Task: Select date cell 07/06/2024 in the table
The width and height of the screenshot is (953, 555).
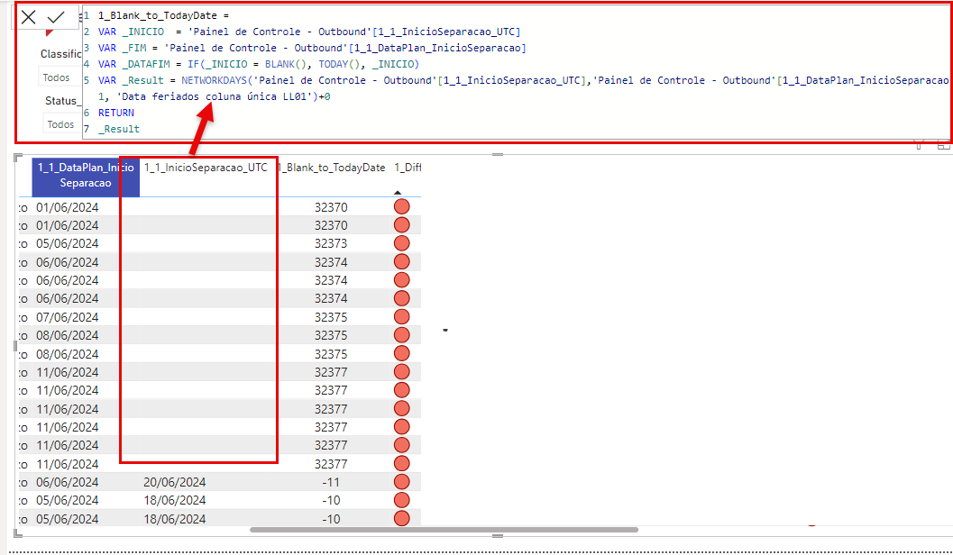Action: pos(68,317)
